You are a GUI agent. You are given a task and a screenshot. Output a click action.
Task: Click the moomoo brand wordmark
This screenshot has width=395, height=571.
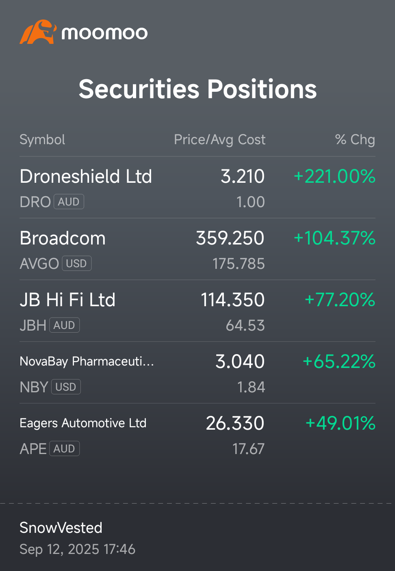click(x=104, y=33)
